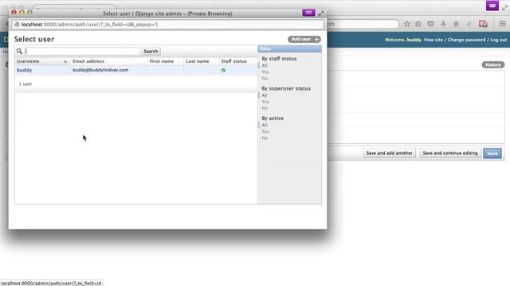Viewport: 510px width, 286px height.
Task: Filter active users by Yes
Action: [x=265, y=132]
